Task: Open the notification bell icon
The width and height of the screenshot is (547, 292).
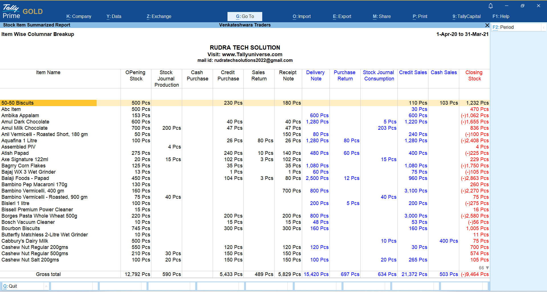Action: tap(491, 6)
